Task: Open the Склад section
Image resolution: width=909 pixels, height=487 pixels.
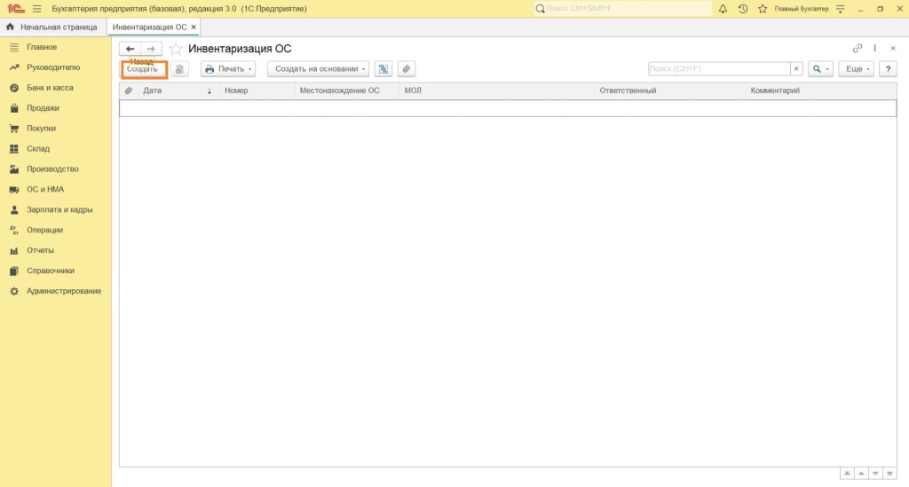Action: point(38,148)
